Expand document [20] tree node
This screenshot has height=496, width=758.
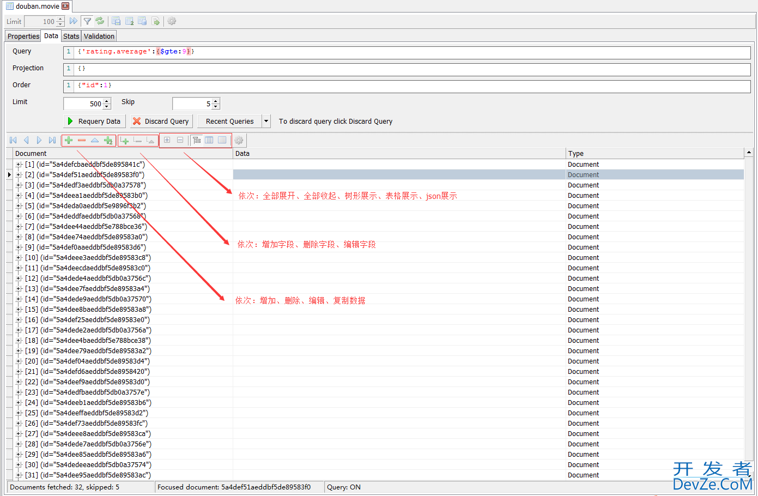[x=19, y=361]
